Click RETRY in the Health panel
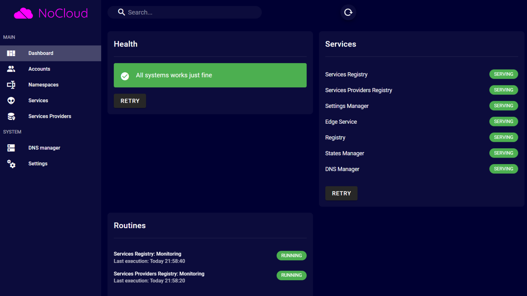 [130, 101]
